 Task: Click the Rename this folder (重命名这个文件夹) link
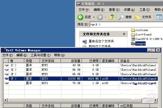click(x=101, y=41)
